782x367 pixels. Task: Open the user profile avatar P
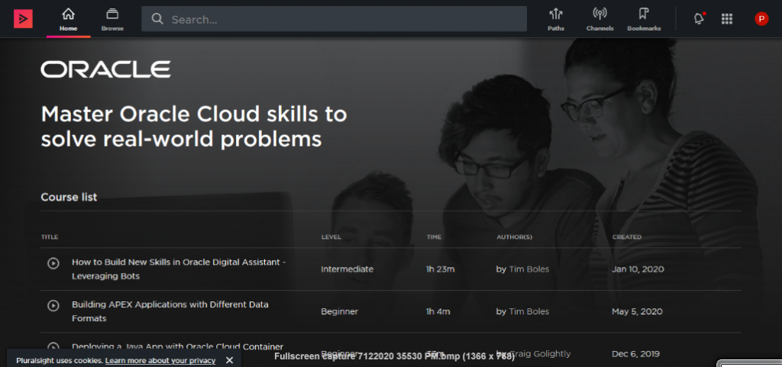(761, 19)
